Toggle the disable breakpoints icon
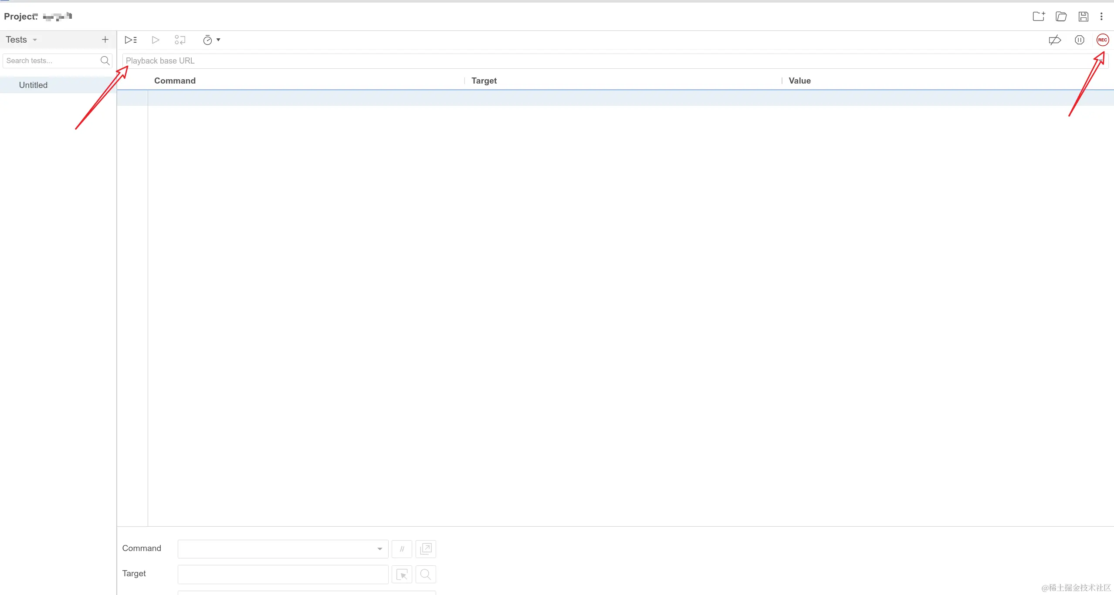1114x595 pixels. tap(1055, 40)
